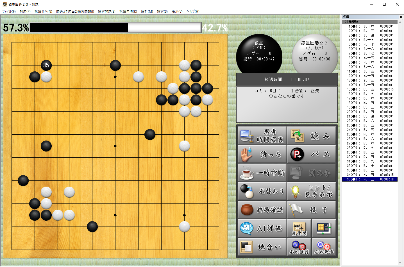Click the 57.3% win-rate bar
This screenshot has width=404, height=267.
pos(79,28)
